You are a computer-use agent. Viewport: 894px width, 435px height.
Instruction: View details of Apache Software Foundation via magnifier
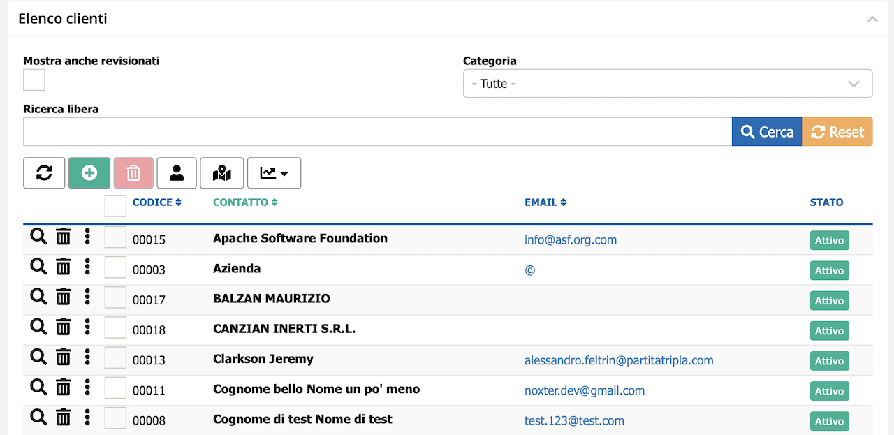[x=38, y=237]
